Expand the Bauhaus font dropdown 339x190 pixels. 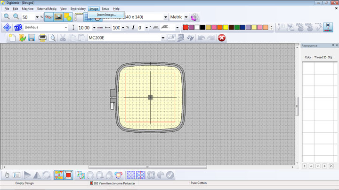pyautogui.click(x=66, y=27)
